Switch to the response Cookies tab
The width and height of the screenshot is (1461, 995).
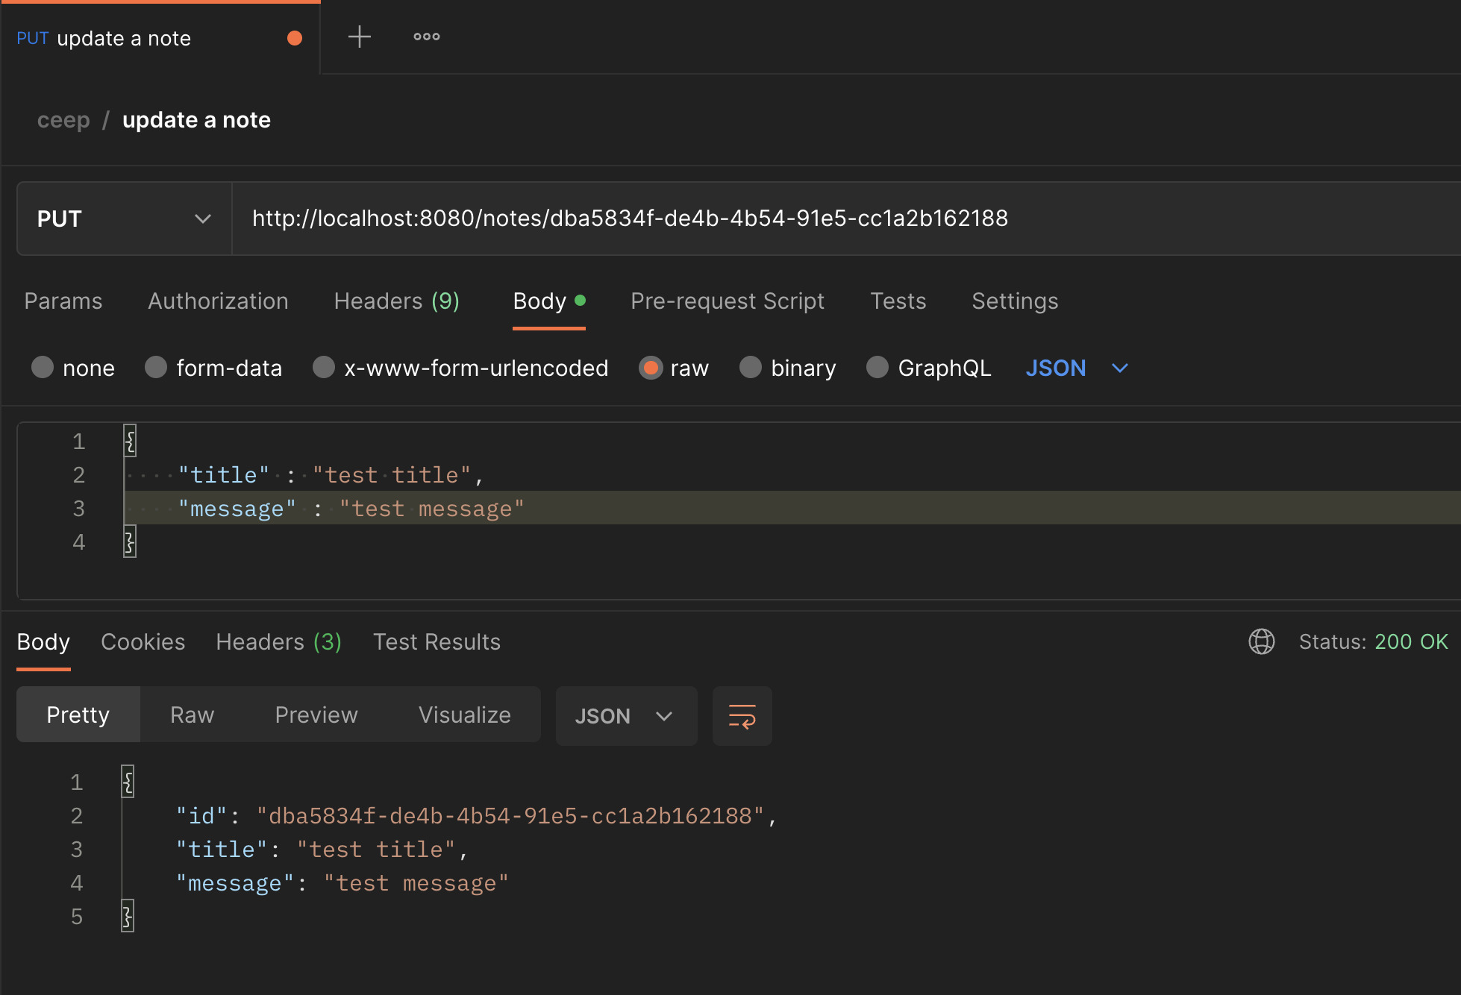coord(143,641)
